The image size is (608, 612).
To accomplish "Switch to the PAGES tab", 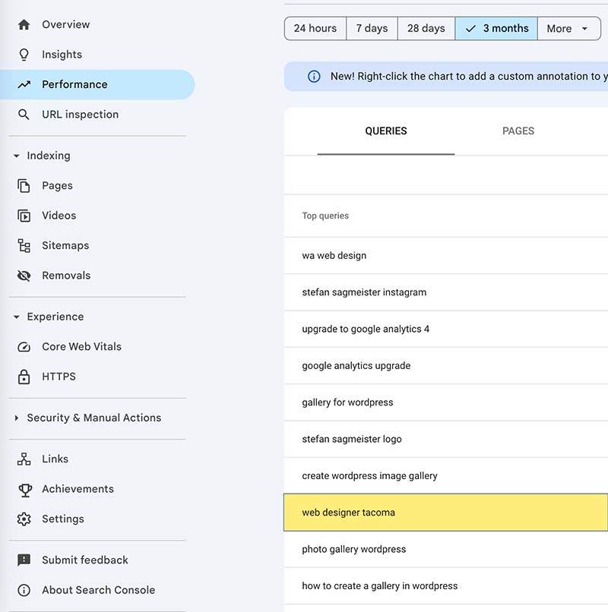I will click(x=518, y=131).
